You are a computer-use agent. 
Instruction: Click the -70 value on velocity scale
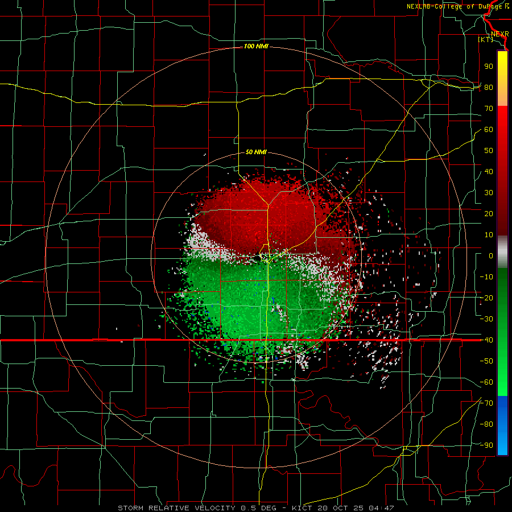pyautogui.click(x=486, y=403)
